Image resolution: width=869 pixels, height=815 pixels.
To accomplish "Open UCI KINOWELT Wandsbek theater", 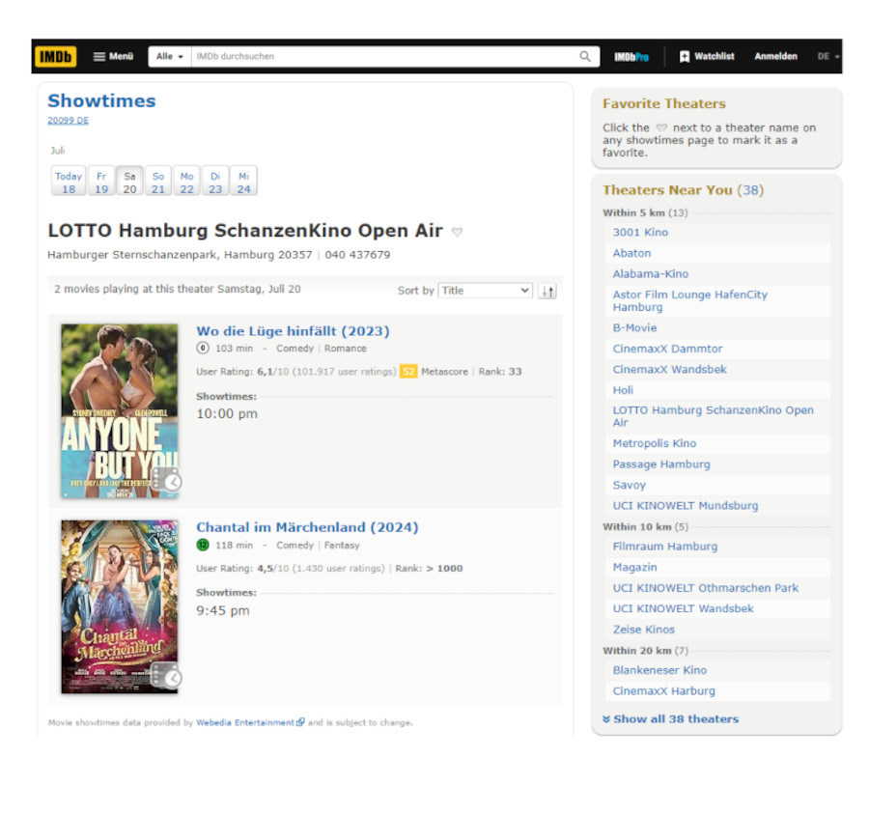I will coord(683,608).
